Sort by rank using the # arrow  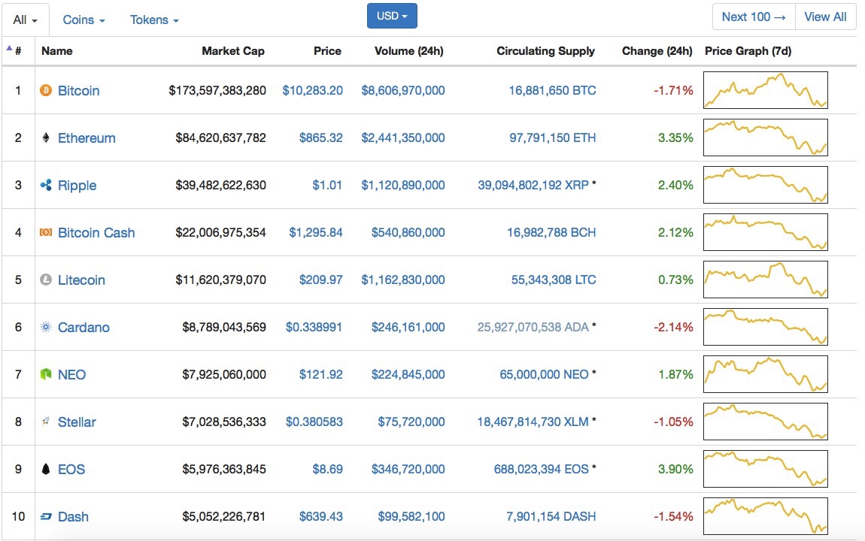tap(9, 49)
